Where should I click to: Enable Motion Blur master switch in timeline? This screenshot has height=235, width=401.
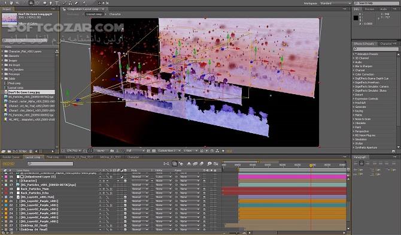point(202,164)
